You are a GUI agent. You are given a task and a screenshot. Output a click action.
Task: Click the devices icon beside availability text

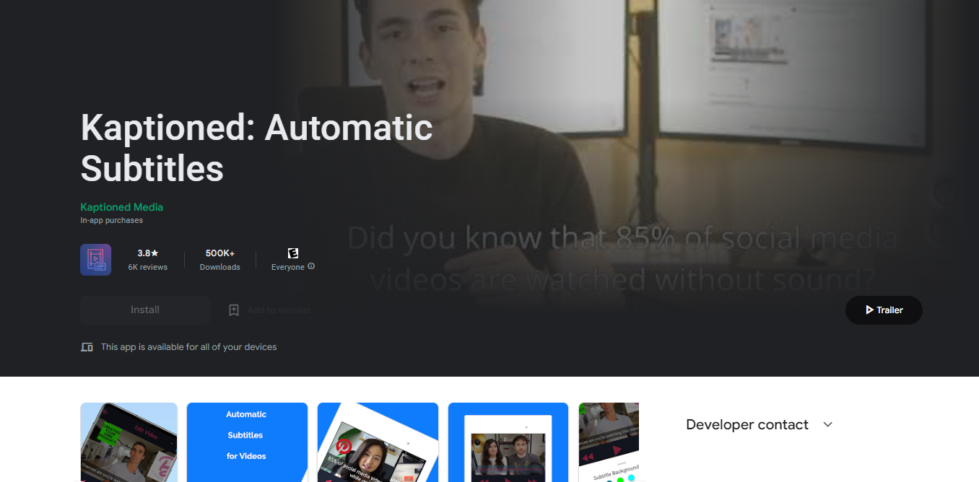tap(87, 347)
